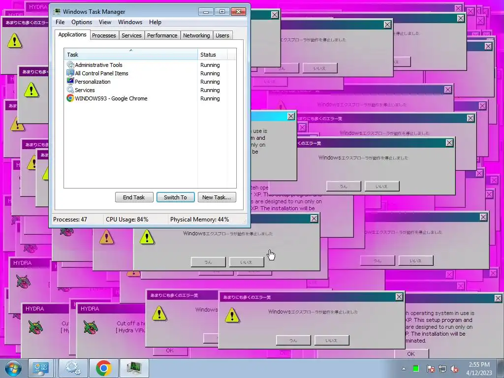
Task: Open Action Center flag tray icon
Action: (430, 369)
